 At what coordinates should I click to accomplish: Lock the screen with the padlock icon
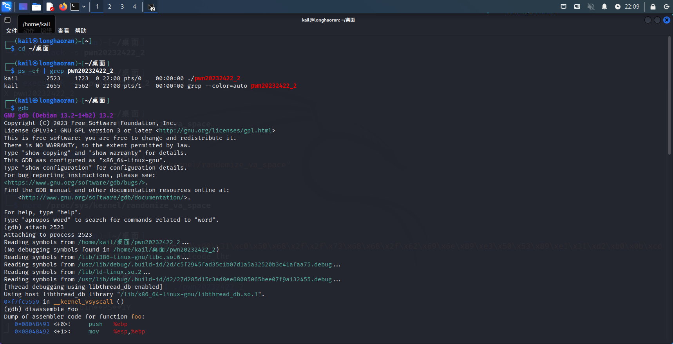click(x=653, y=7)
